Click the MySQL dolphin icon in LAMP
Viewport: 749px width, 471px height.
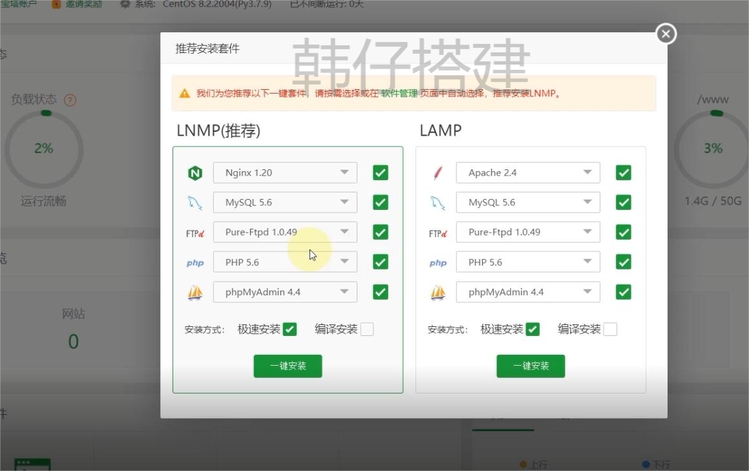coord(438,203)
